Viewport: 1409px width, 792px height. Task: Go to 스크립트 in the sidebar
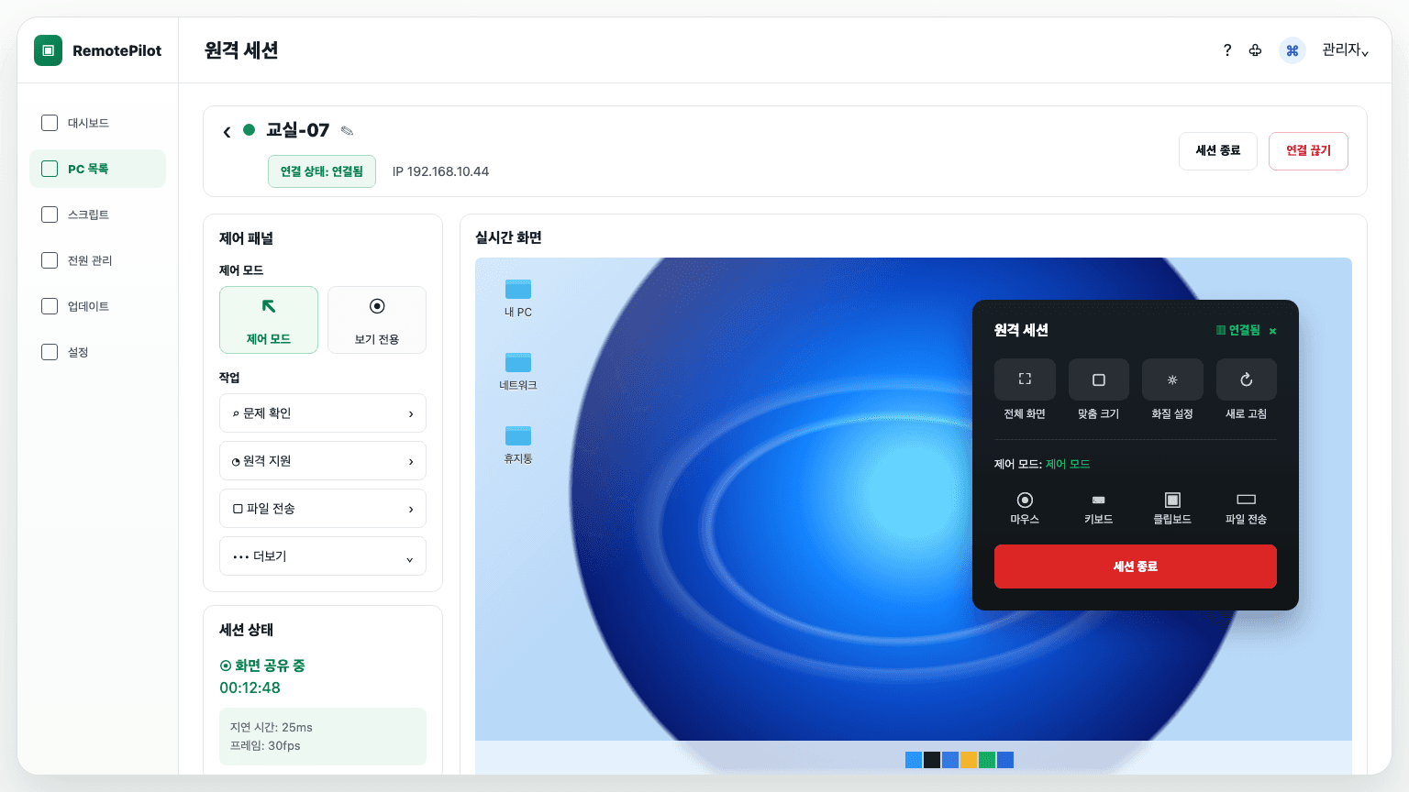(98, 214)
